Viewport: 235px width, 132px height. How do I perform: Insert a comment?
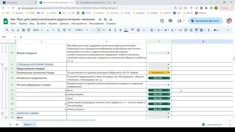pos(186,30)
